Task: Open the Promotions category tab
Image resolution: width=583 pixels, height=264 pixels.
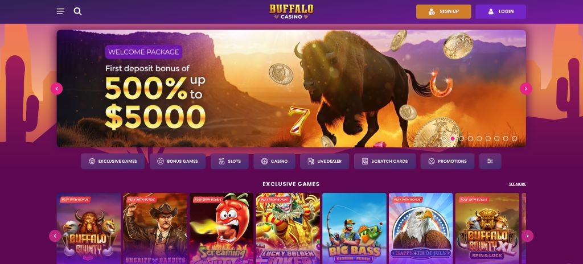Action: (447, 161)
